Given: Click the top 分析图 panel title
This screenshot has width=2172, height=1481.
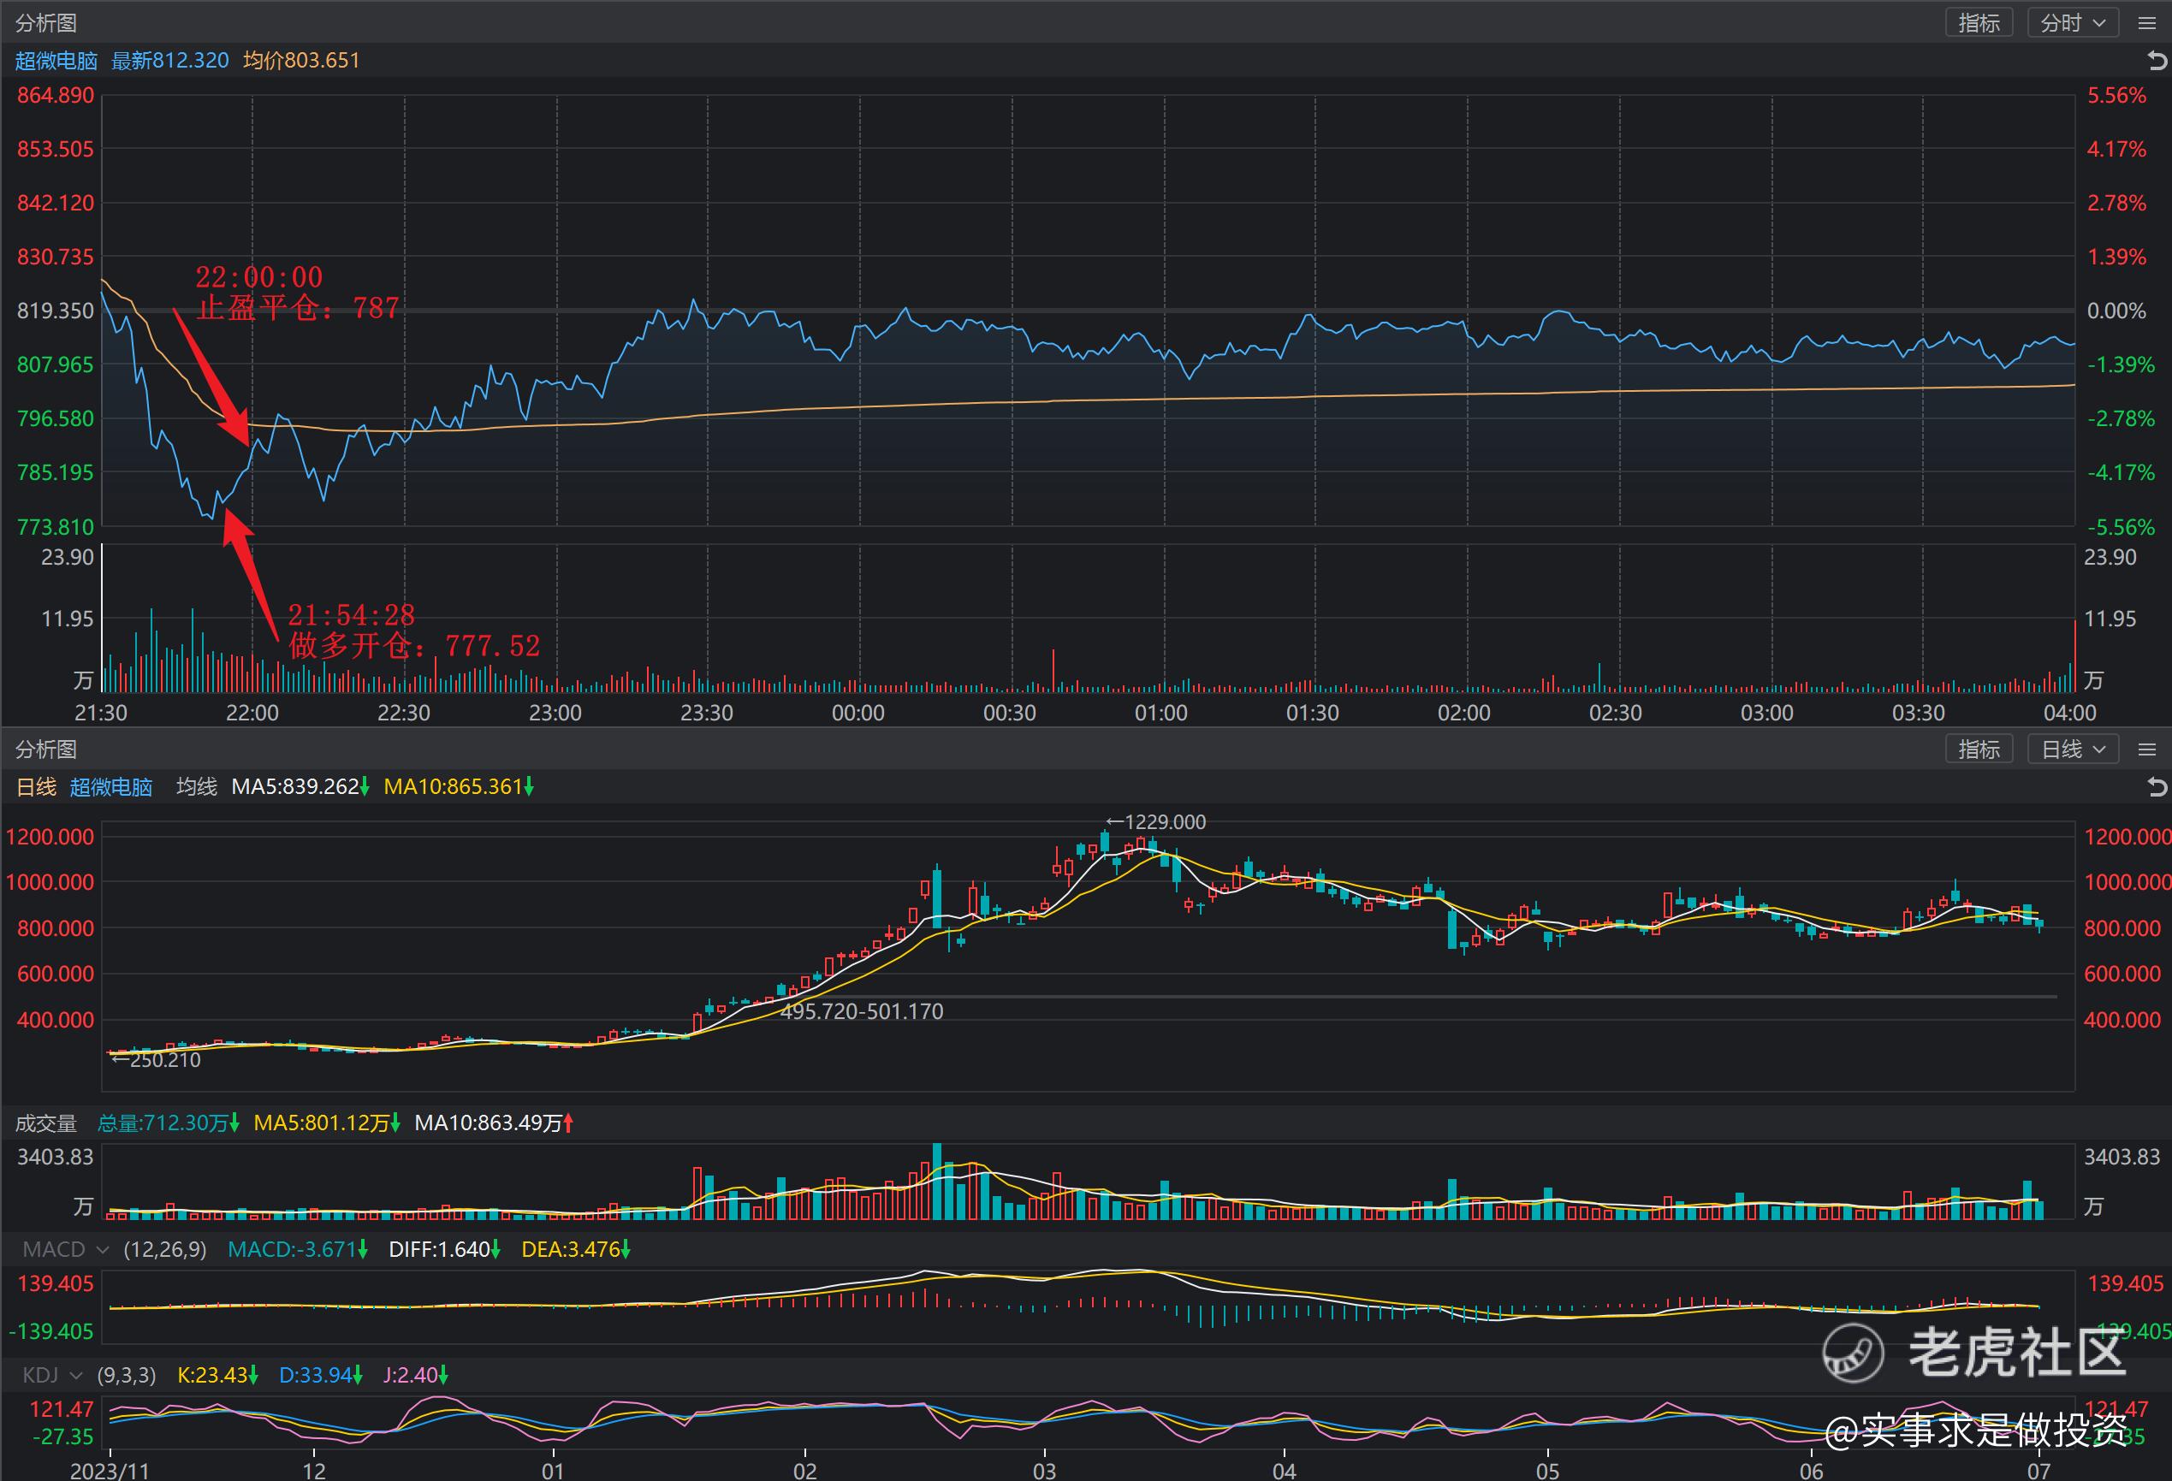Looking at the screenshot, I should pyautogui.click(x=46, y=22).
